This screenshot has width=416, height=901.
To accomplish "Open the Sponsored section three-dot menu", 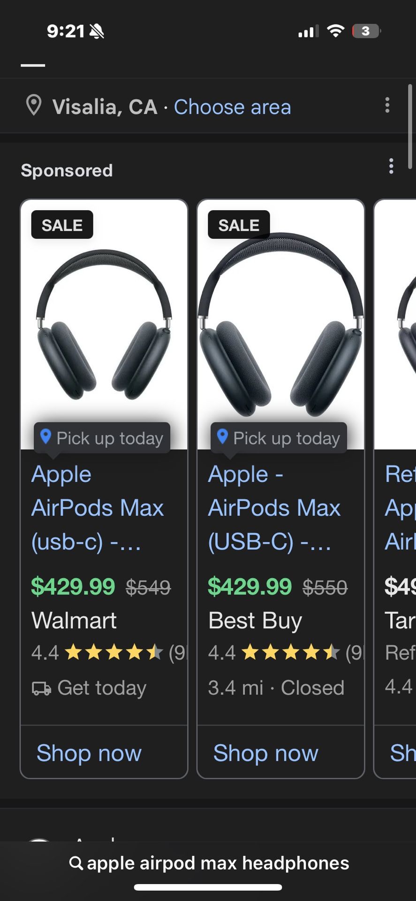I will pos(391,167).
